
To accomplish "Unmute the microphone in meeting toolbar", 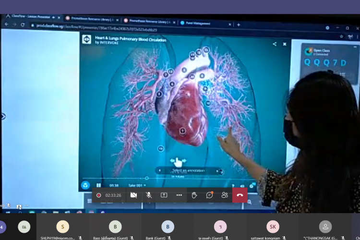I will 149,195.
